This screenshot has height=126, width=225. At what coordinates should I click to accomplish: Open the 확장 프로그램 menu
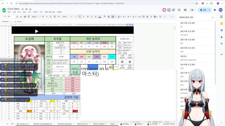[50, 12]
